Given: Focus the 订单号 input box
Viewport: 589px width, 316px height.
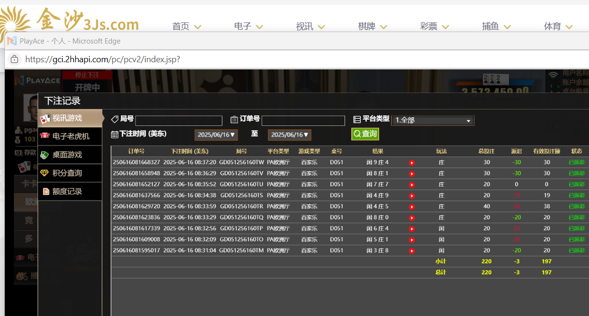Looking at the screenshot, I should pyautogui.click(x=303, y=121).
